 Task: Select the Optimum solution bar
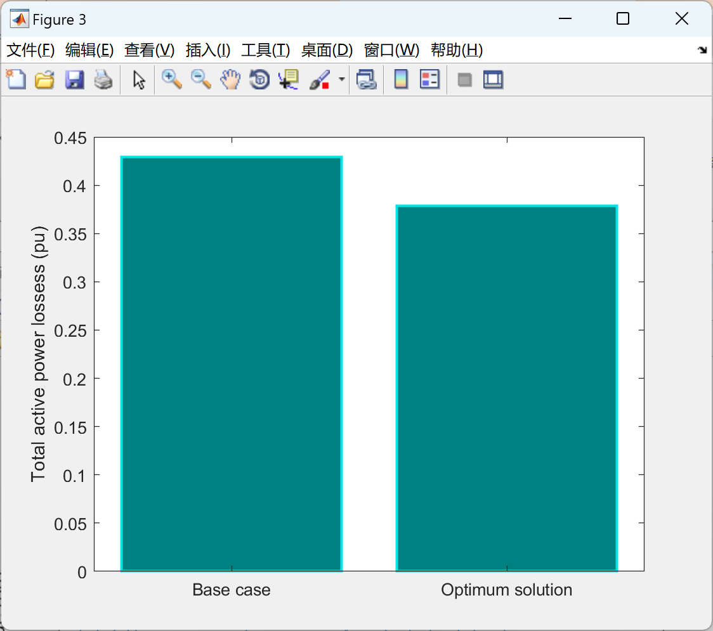[507, 388]
